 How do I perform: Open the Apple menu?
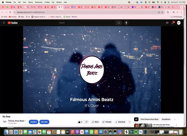pyautogui.click(x=3, y=2)
